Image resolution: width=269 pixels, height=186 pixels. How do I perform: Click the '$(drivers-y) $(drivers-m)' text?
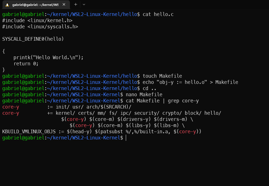[152, 119]
